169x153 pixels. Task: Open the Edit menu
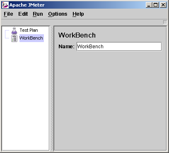click(23, 14)
